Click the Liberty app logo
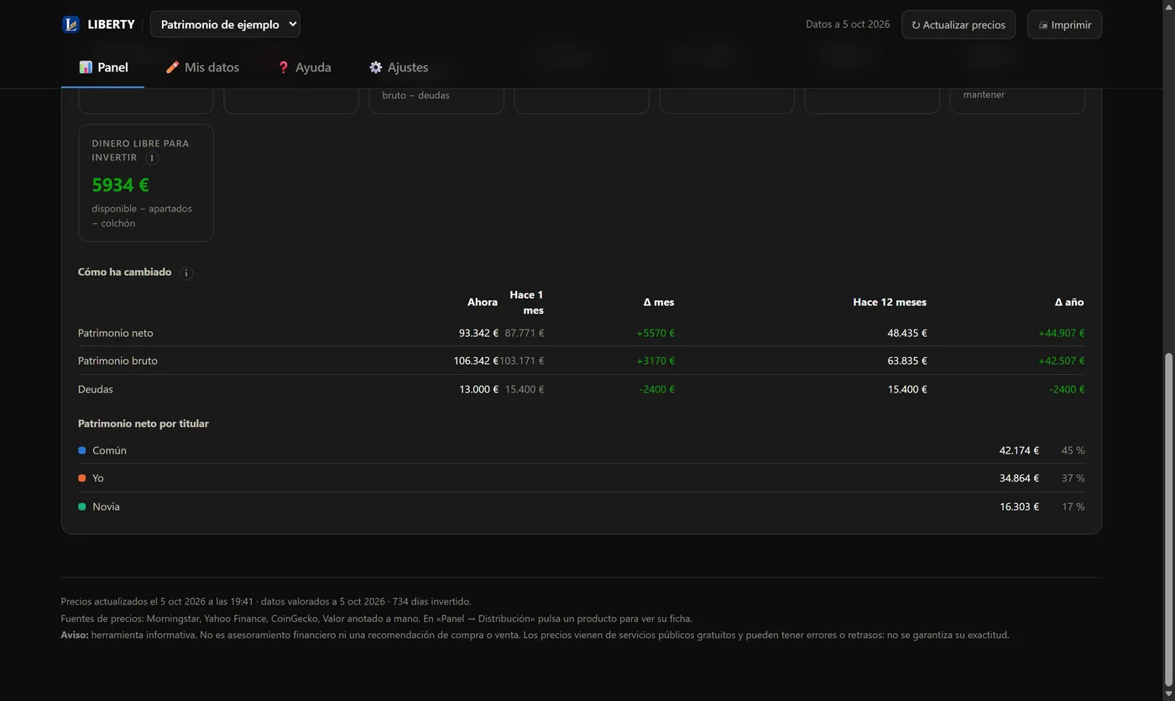This screenshot has height=701, width=1175. 70,24
